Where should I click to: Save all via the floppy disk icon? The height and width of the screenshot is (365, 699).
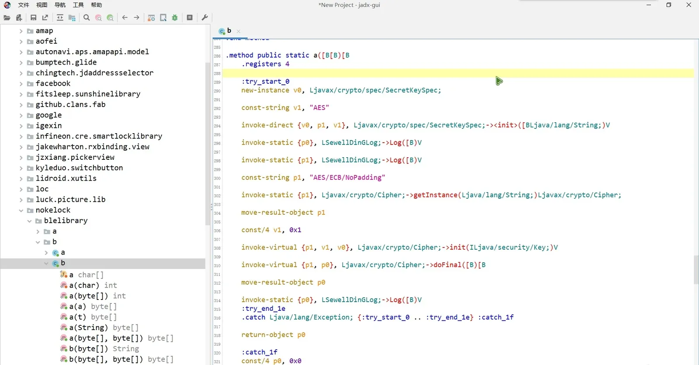(x=33, y=18)
